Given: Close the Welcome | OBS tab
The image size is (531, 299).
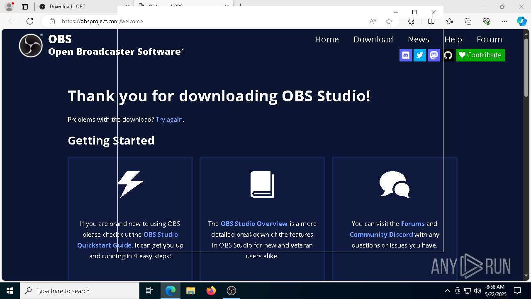Looking at the screenshot, I should [227, 6].
